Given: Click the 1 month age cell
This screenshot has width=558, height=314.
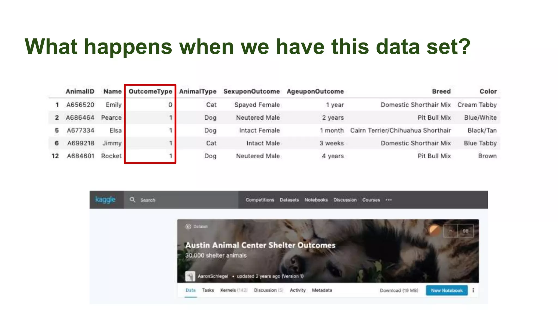Looking at the screenshot, I should point(332,130).
